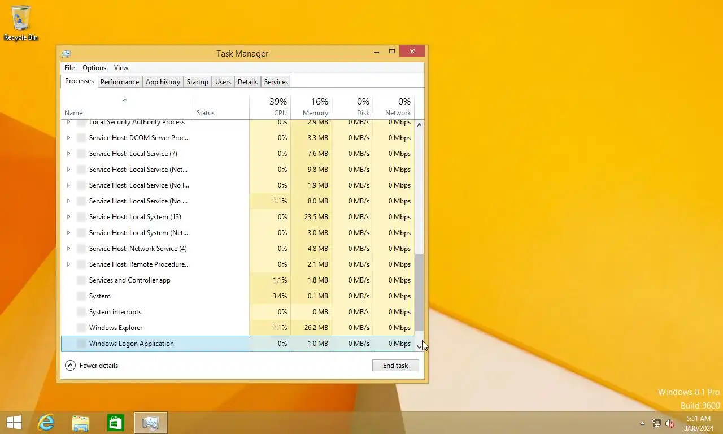723x434 pixels.
Task: Open the network tray icon
Action: click(656, 423)
